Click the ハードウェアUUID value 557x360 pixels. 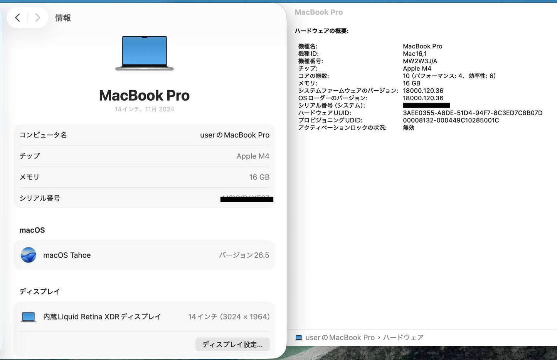click(473, 113)
